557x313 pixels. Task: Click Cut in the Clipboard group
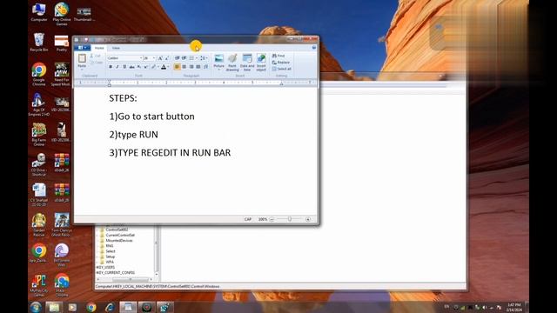[95, 56]
